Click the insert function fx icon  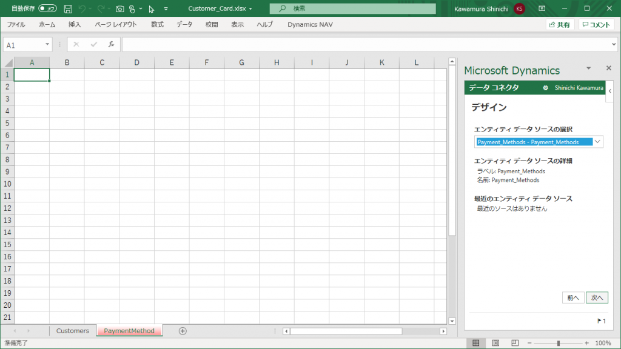[x=112, y=45]
